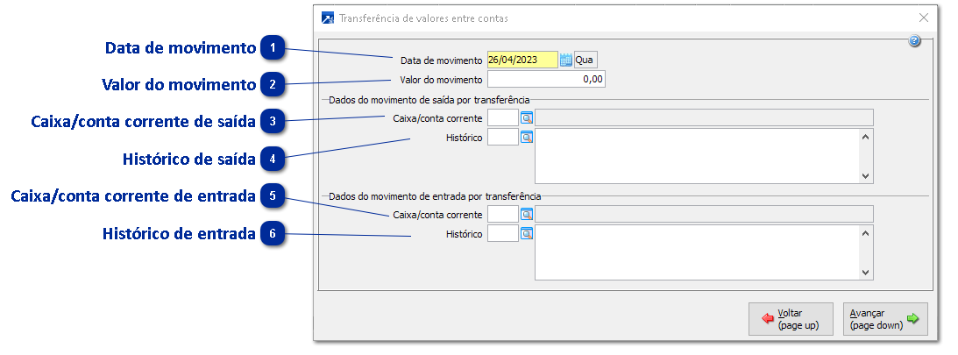Close the Transferência de valores window
This screenshot has width=958, height=355.
924,18
